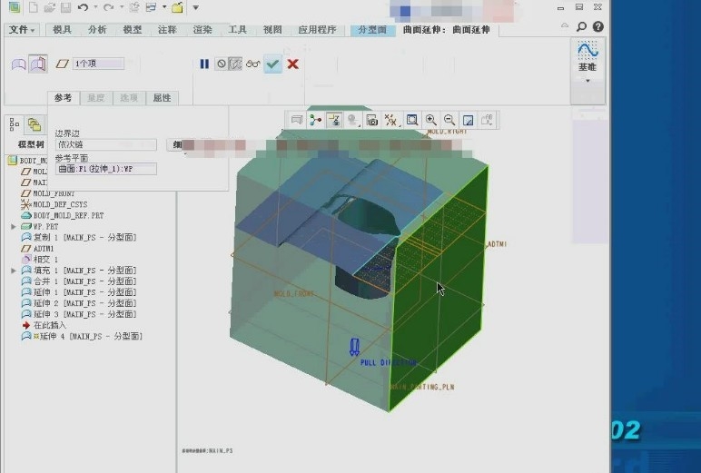Click the Refit zoom icon
The image size is (701, 473).
click(411, 120)
